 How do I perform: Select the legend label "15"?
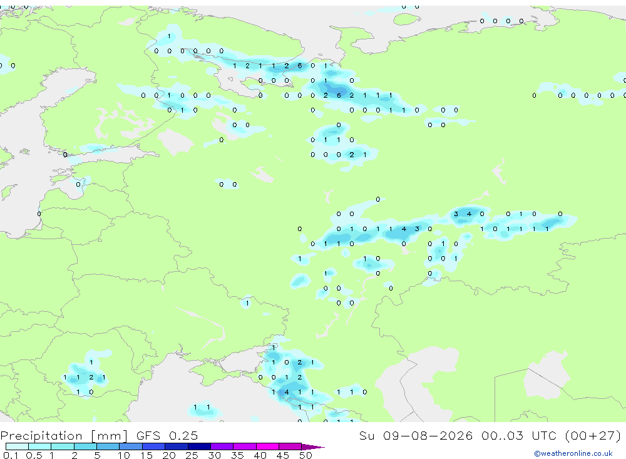(x=146, y=455)
